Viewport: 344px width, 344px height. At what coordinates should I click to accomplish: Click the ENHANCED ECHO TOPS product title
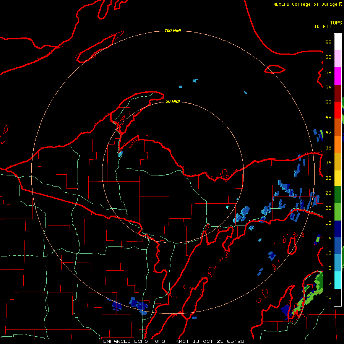(x=134, y=341)
